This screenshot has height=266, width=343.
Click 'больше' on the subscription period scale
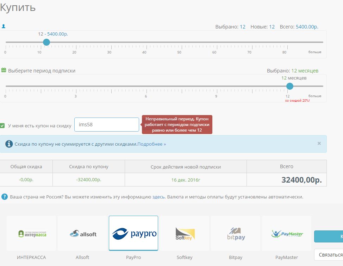(x=315, y=96)
